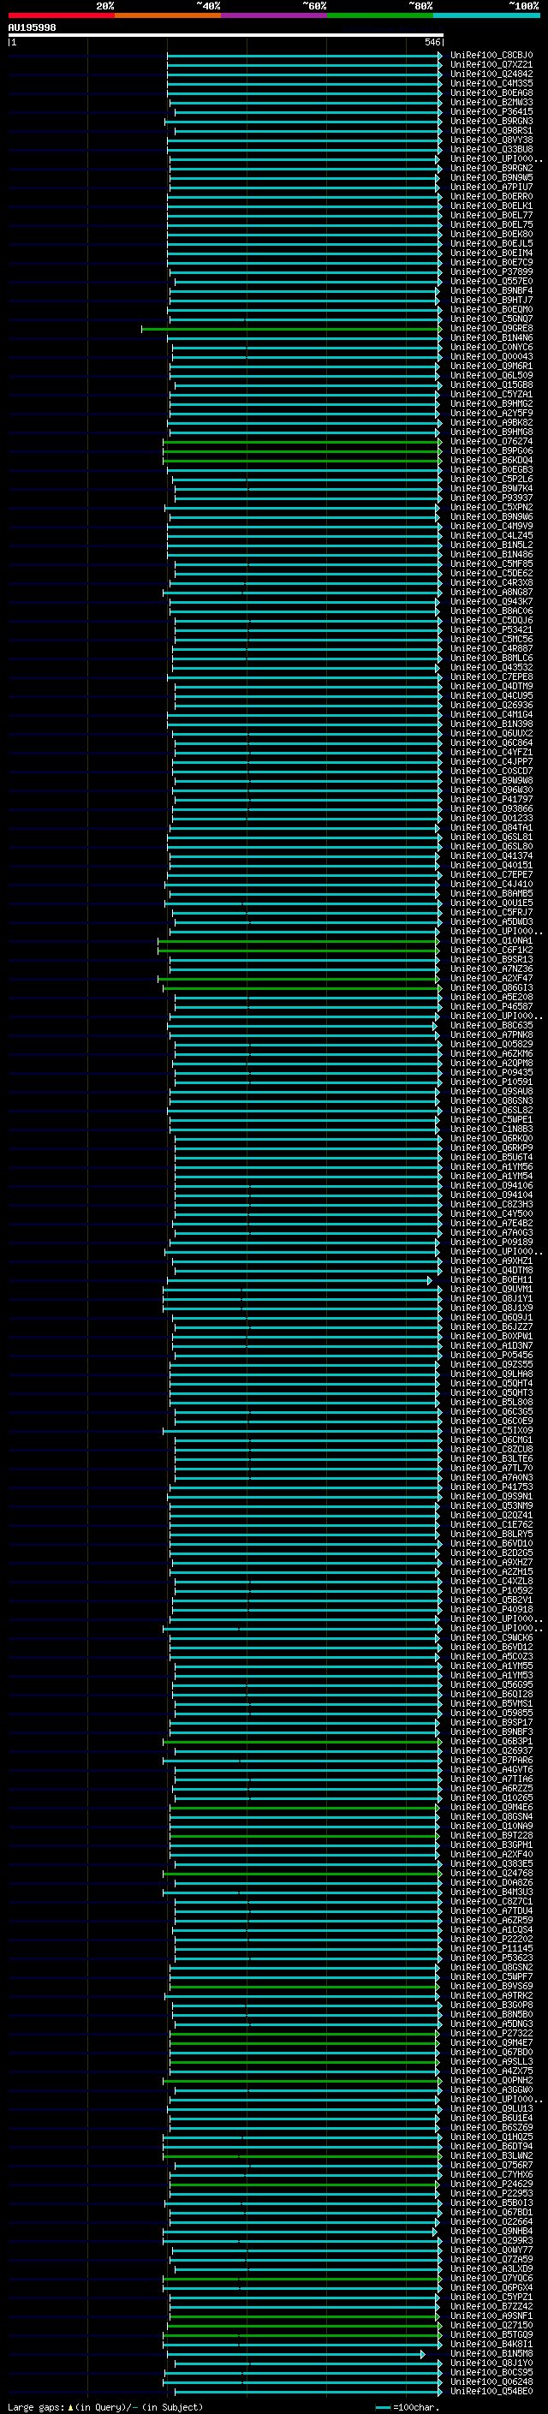Click last hit label UniRef100_Q54BE0
The image size is (548, 2414).
pyautogui.click(x=491, y=2392)
